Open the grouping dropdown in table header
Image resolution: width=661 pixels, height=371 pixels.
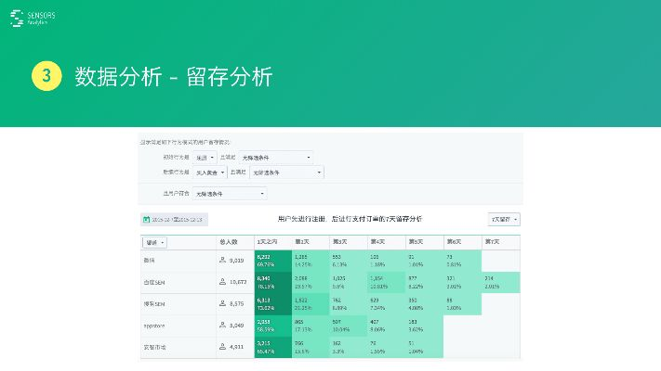point(154,241)
